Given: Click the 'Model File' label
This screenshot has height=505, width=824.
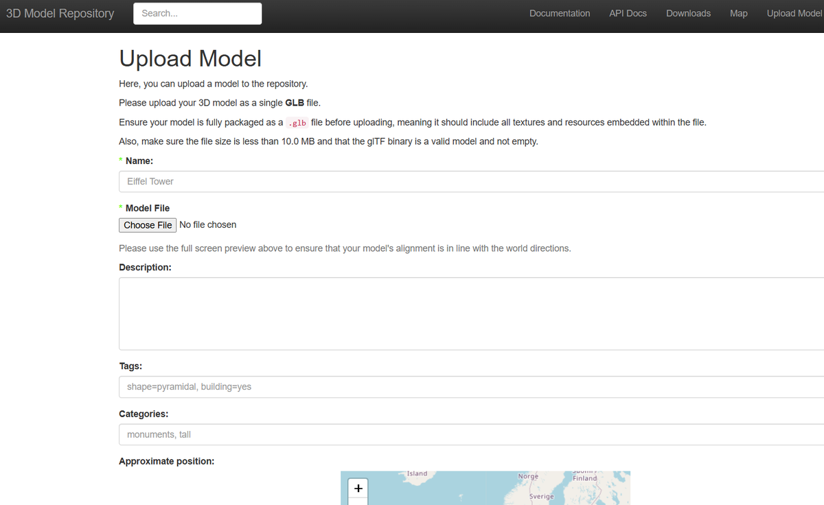Looking at the screenshot, I should (148, 208).
